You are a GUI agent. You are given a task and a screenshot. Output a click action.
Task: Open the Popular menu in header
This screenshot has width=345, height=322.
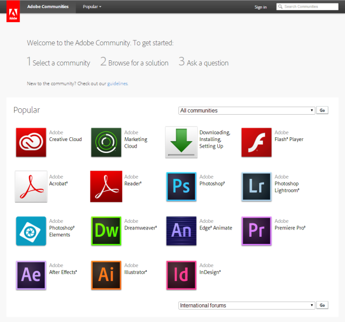coord(92,6)
